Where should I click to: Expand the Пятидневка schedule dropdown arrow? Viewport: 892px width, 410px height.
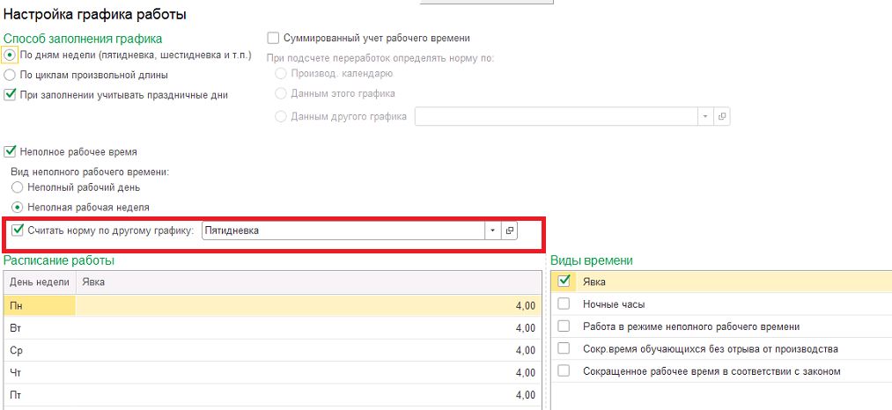click(492, 231)
